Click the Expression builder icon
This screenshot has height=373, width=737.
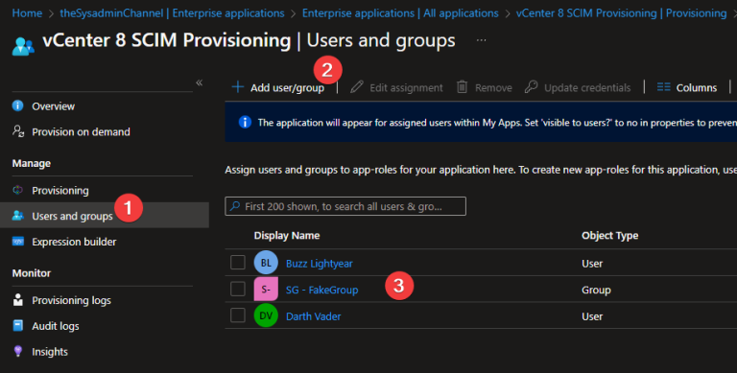(18, 242)
